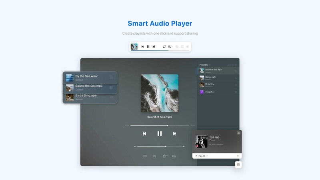Click By the Sea.wmv thumbnail
The height and width of the screenshot is (180, 320).
pyautogui.click(x=70, y=78)
